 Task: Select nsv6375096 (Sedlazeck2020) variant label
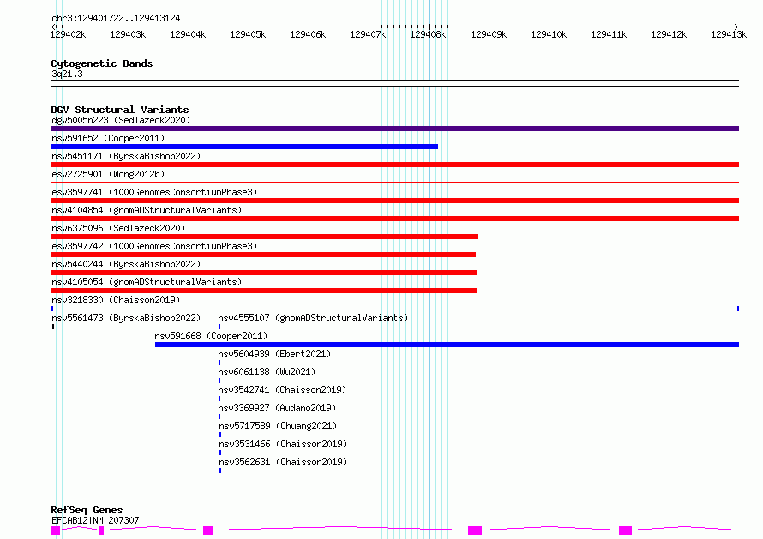pos(118,228)
